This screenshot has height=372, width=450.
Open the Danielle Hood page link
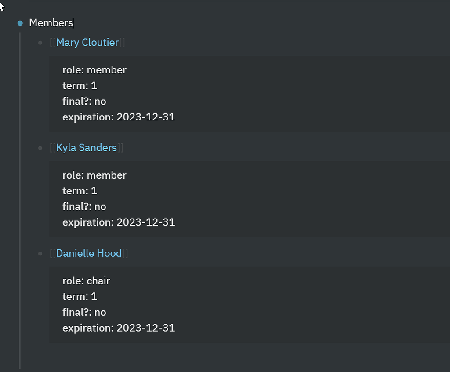point(89,253)
